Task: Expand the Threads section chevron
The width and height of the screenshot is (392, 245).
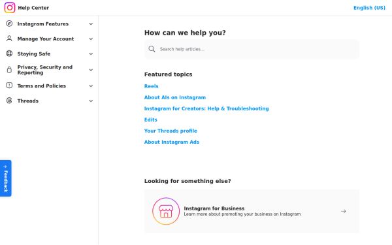Action: point(91,101)
